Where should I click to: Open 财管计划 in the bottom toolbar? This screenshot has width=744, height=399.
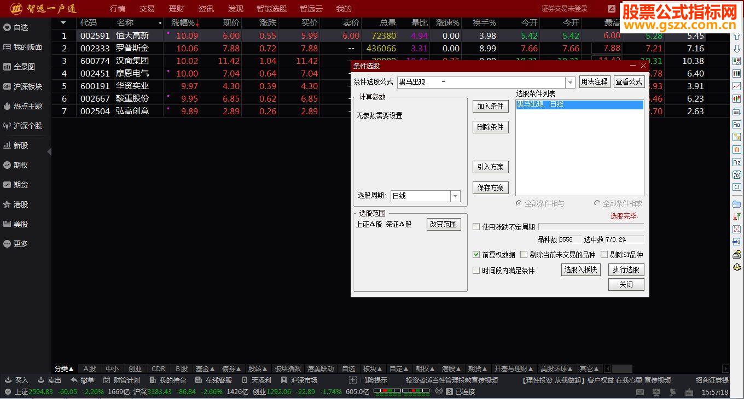[121, 380]
